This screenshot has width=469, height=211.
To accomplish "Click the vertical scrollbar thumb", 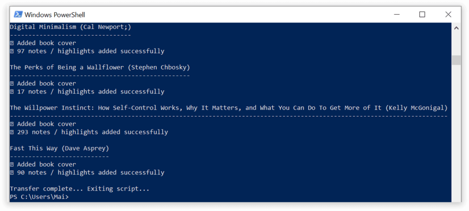I will point(456,60).
